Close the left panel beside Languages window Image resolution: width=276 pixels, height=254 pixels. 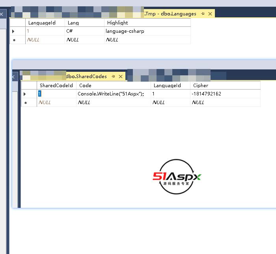[x=2, y=14]
